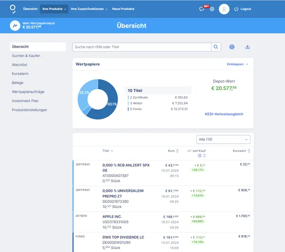
Task: Go to home via bank logo
Action: click(x=12, y=9)
